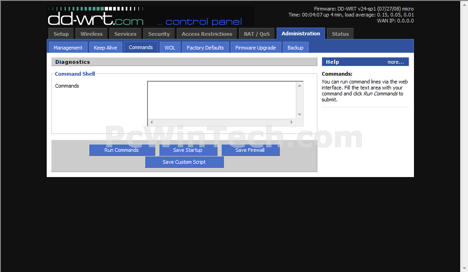Viewport: 468px width, 272px height.
Task: Click the text area scroll-left arrow
Action: point(152,122)
